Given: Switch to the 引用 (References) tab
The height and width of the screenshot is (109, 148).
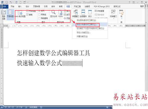Looking at the screenshot, I should tap(46, 6).
